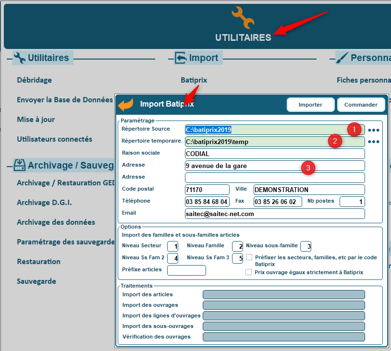This screenshot has height=351, width=391.
Task: Click the Import des articles progress bar
Action: coord(283,294)
